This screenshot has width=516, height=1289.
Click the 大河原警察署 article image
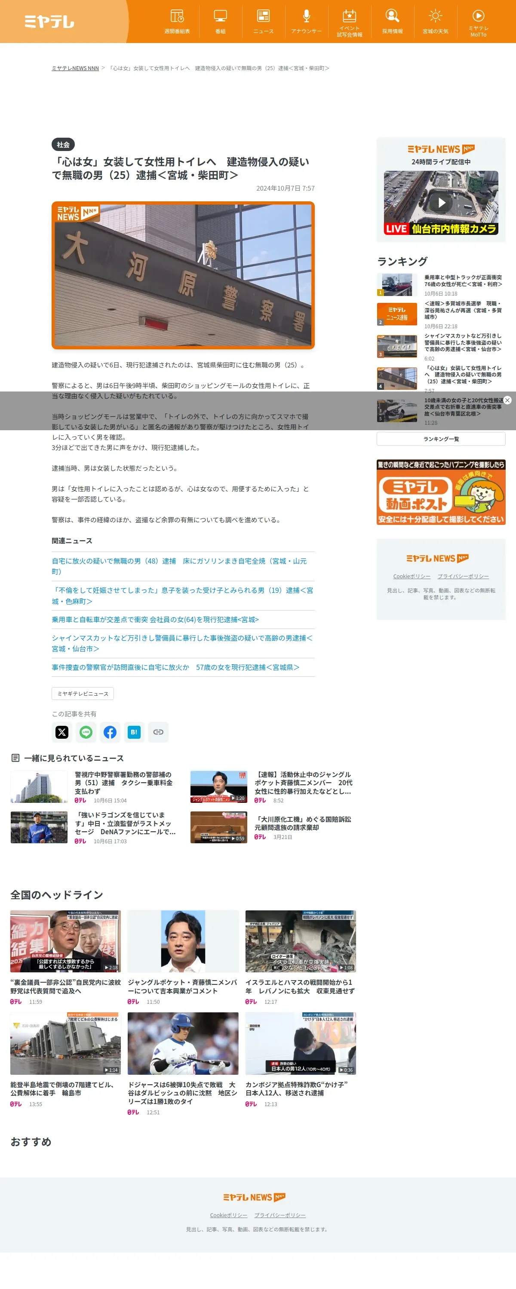click(x=183, y=275)
